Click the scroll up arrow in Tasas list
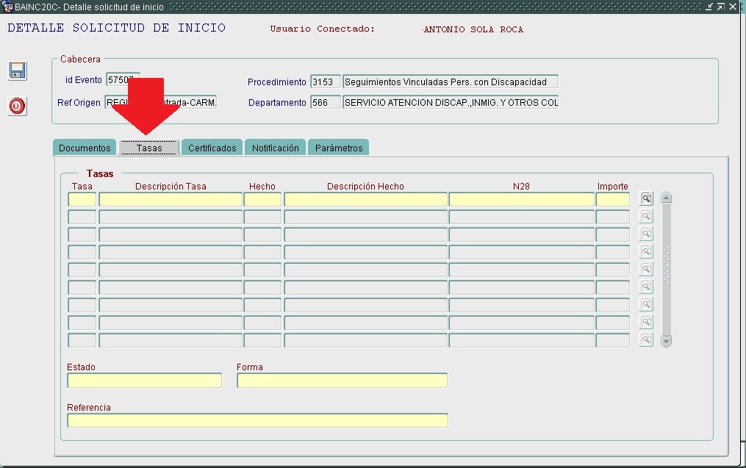 pos(667,198)
